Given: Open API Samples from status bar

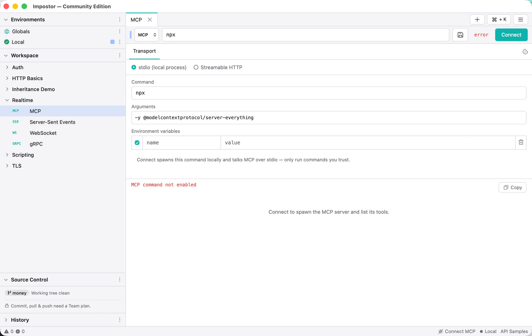Looking at the screenshot, I should [514, 331].
